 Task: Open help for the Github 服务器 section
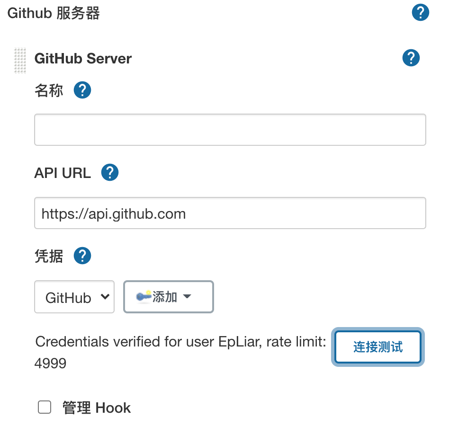click(420, 13)
